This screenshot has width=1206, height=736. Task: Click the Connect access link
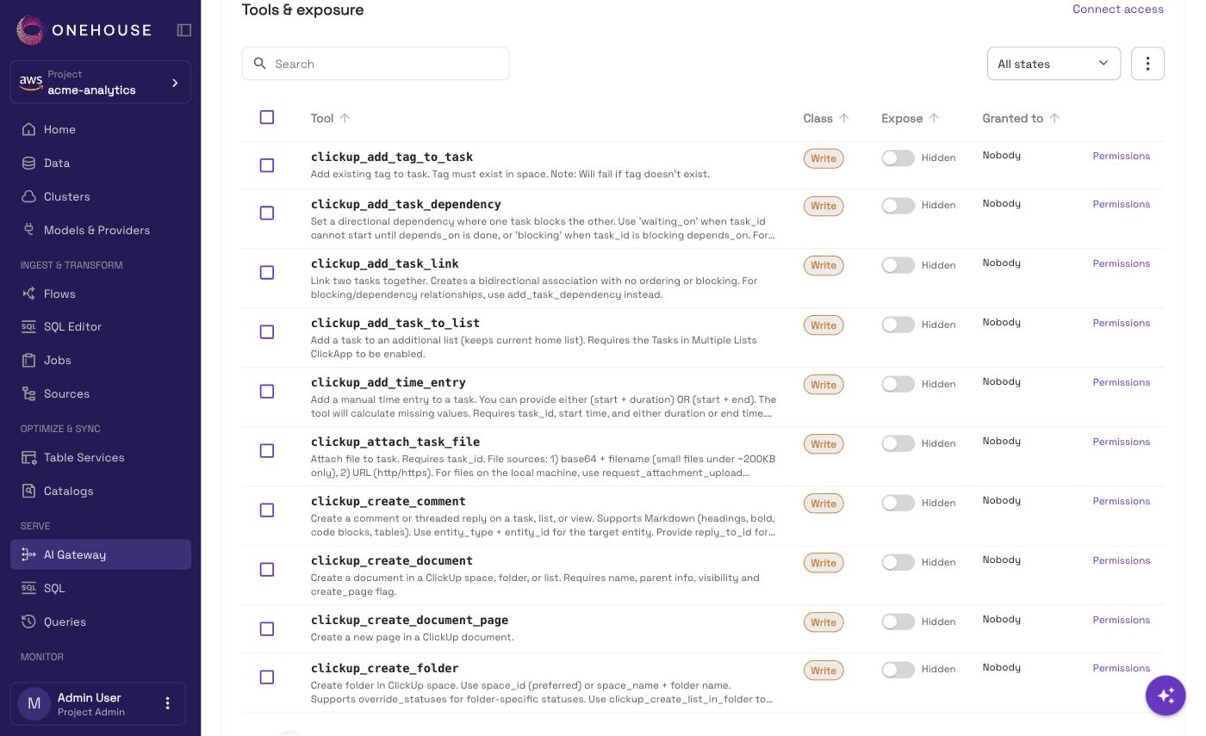(1118, 9)
